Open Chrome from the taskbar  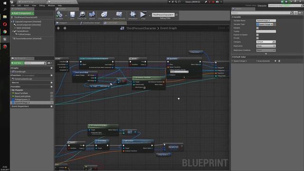[5, 32]
